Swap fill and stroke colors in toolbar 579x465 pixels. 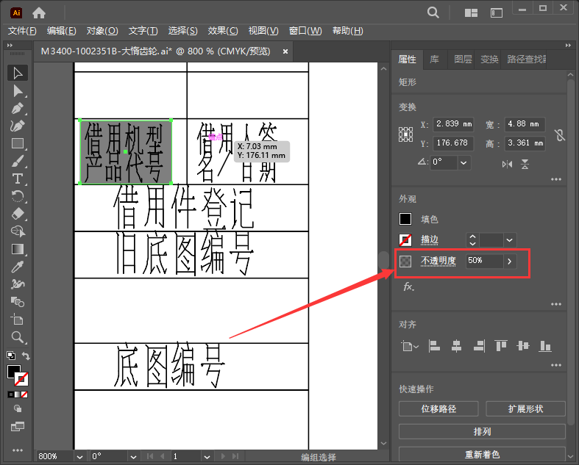(26, 356)
